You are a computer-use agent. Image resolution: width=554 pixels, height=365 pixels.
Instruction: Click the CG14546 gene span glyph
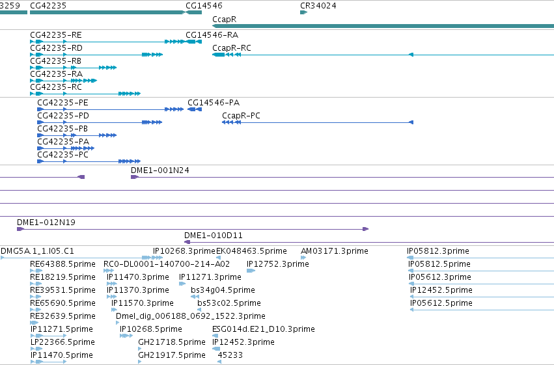pyautogui.click(x=193, y=13)
